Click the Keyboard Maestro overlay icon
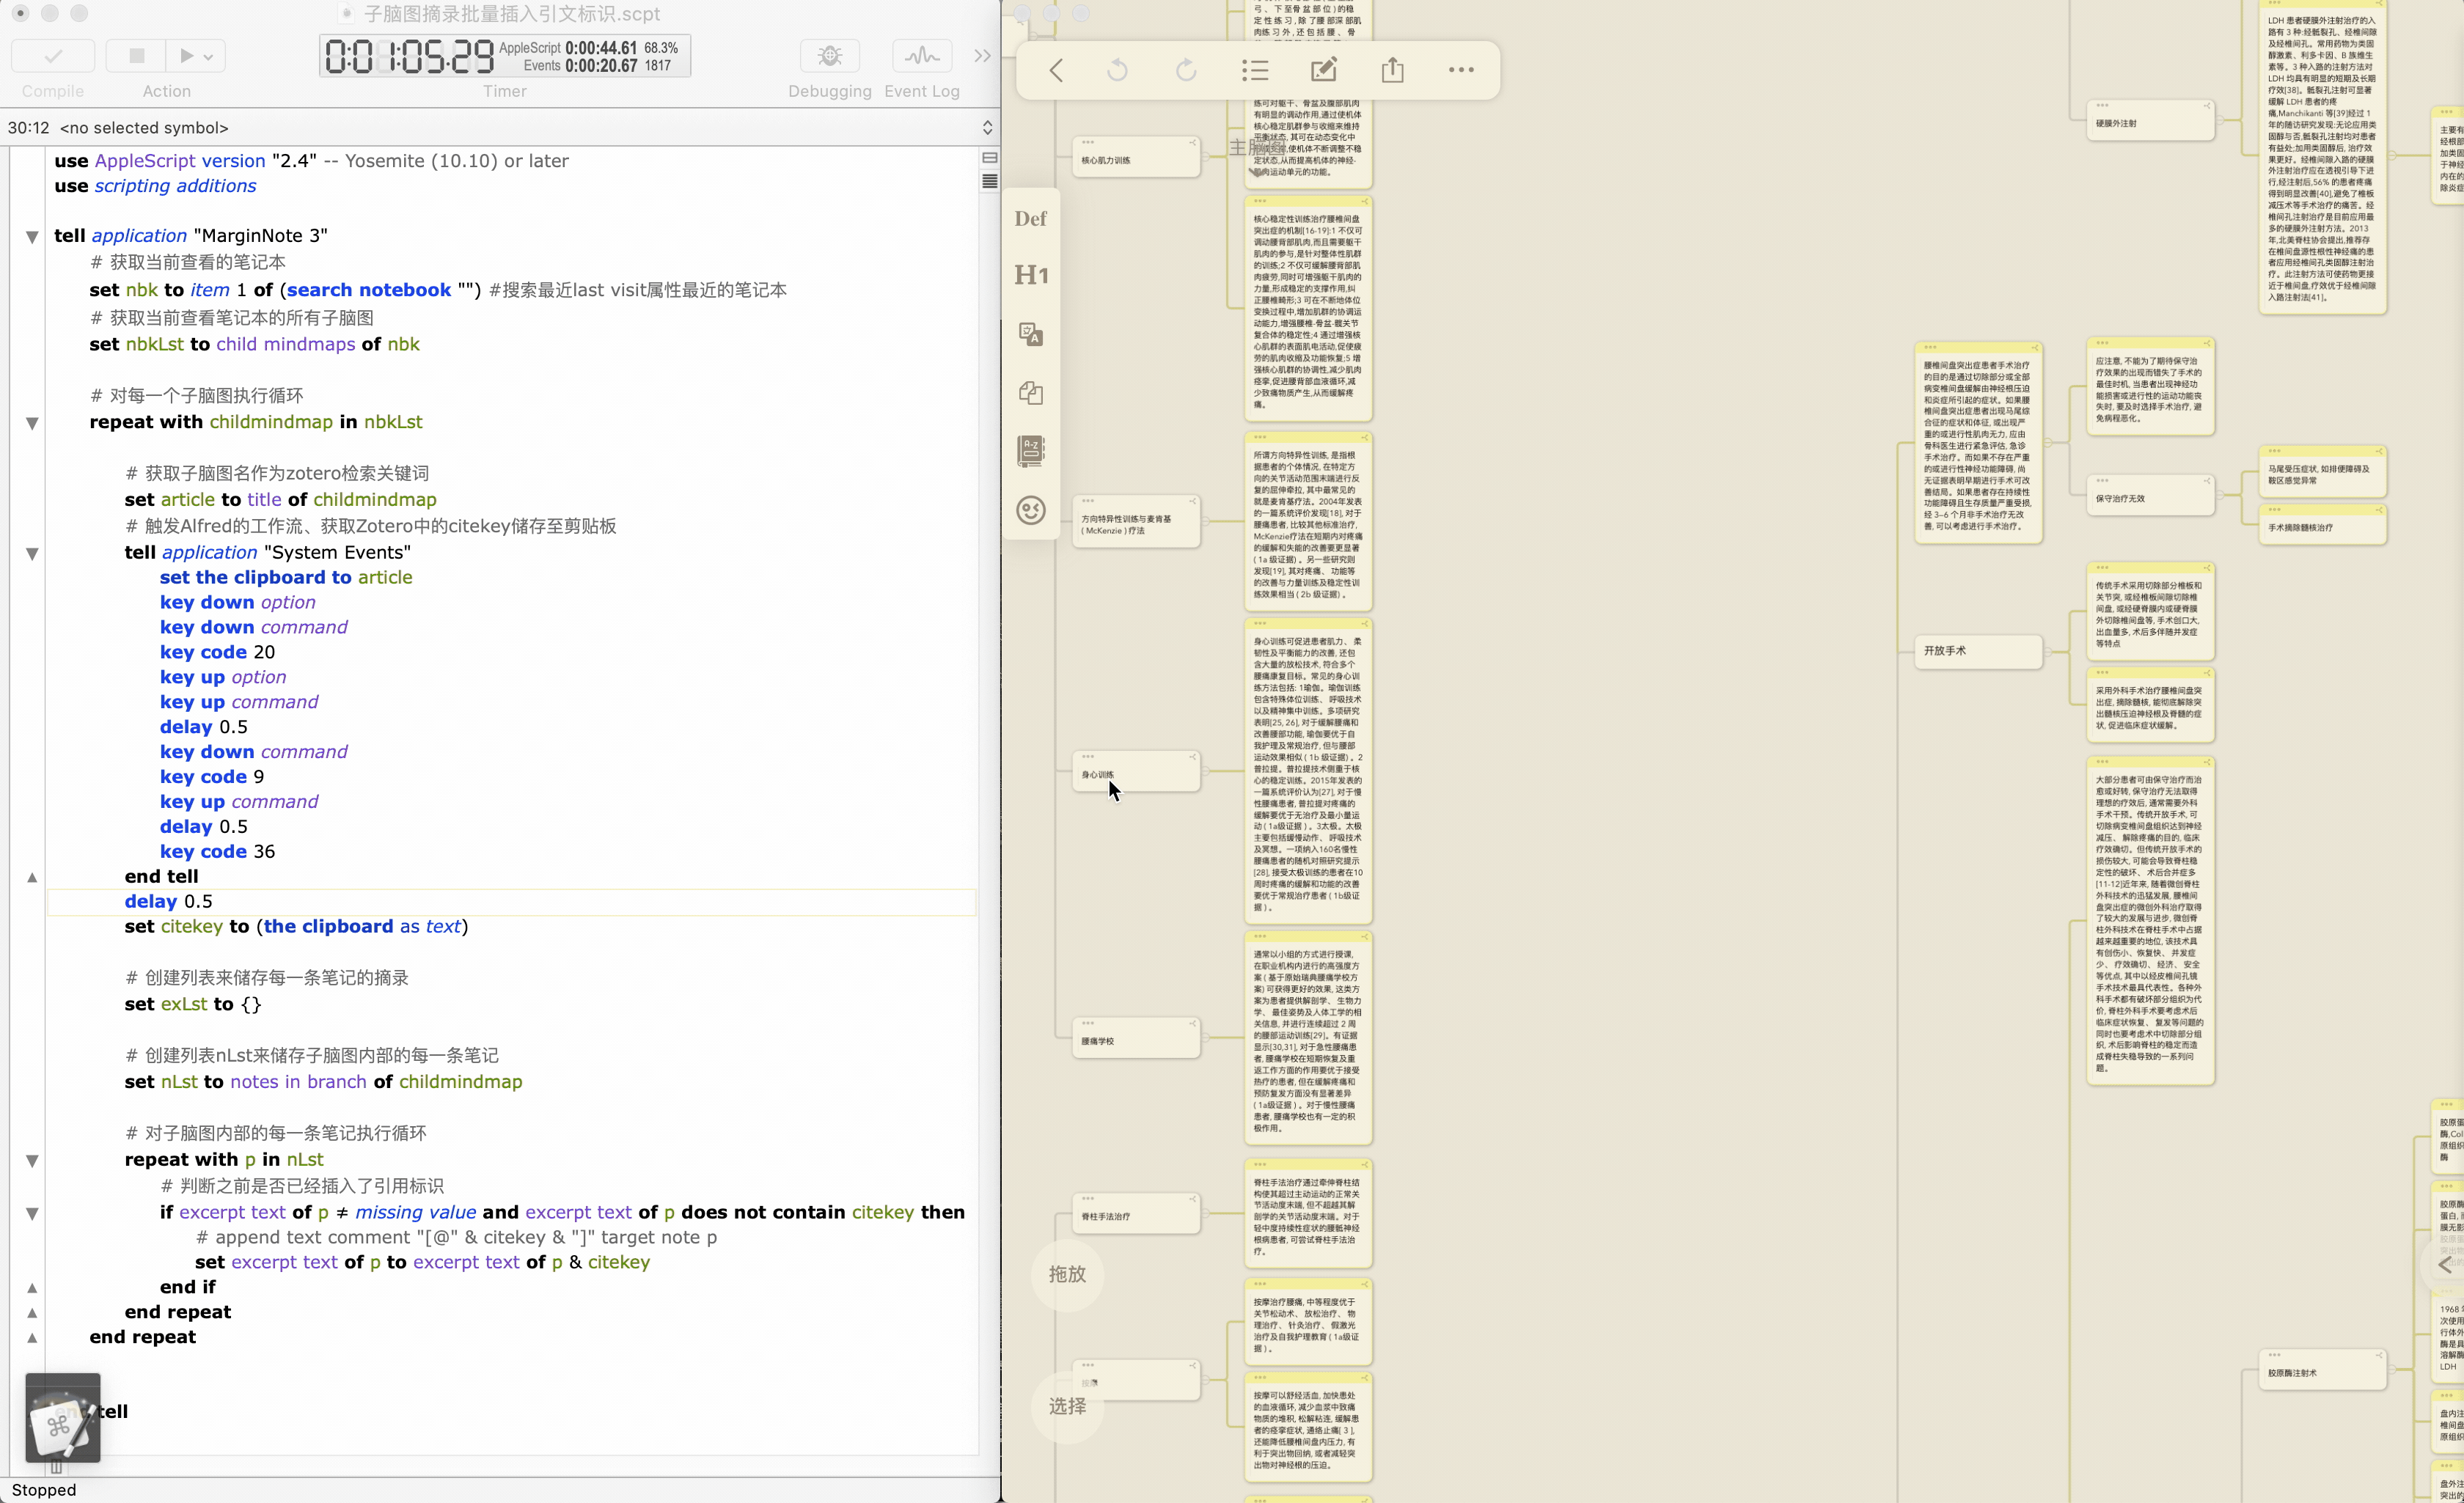This screenshot has width=2464, height=1503. click(62, 1418)
